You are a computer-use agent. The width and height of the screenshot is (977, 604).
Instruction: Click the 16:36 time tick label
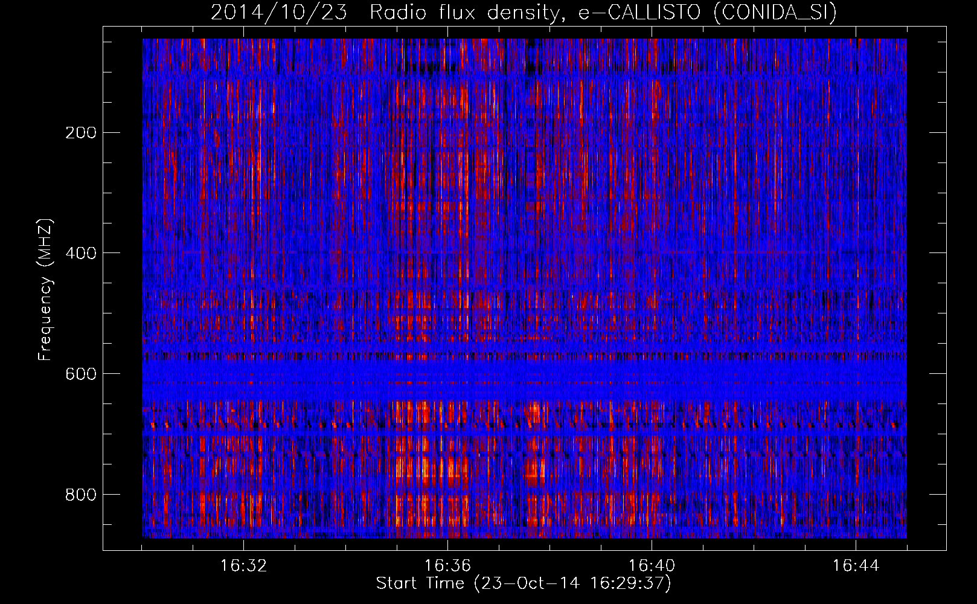[x=447, y=566]
